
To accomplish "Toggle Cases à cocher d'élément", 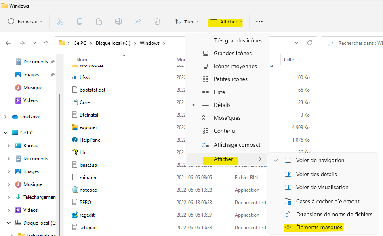I will (327, 201).
